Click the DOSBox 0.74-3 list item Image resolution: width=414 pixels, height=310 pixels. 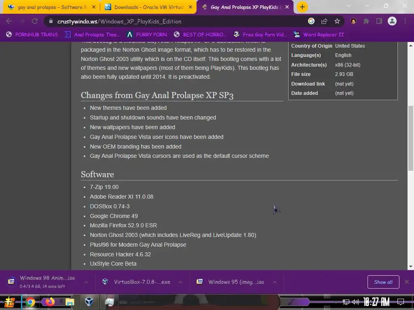pyautogui.click(x=110, y=206)
